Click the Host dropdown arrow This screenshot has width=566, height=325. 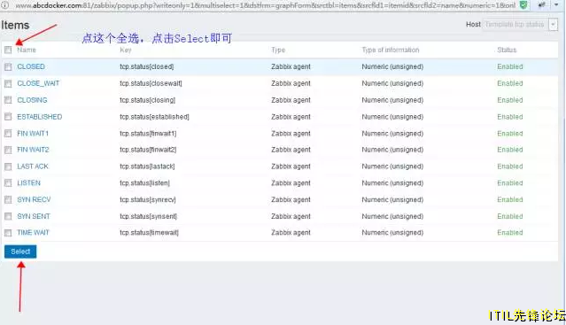point(553,25)
